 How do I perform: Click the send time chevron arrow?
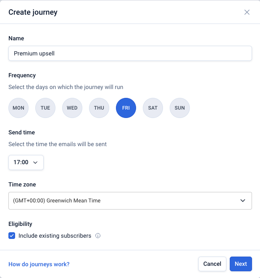pos(35,162)
